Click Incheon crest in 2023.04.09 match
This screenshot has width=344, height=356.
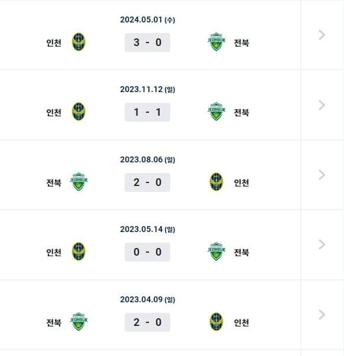pyautogui.click(x=216, y=322)
